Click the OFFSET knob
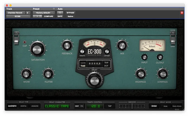This screenshot has width=189, height=116. tap(107, 52)
